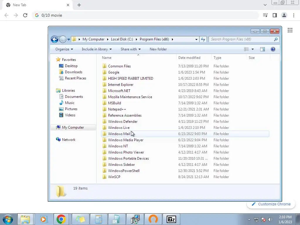Select the Mozilla Maintenance Service folder
Viewport: 300px width, 225px height.
coord(130,97)
